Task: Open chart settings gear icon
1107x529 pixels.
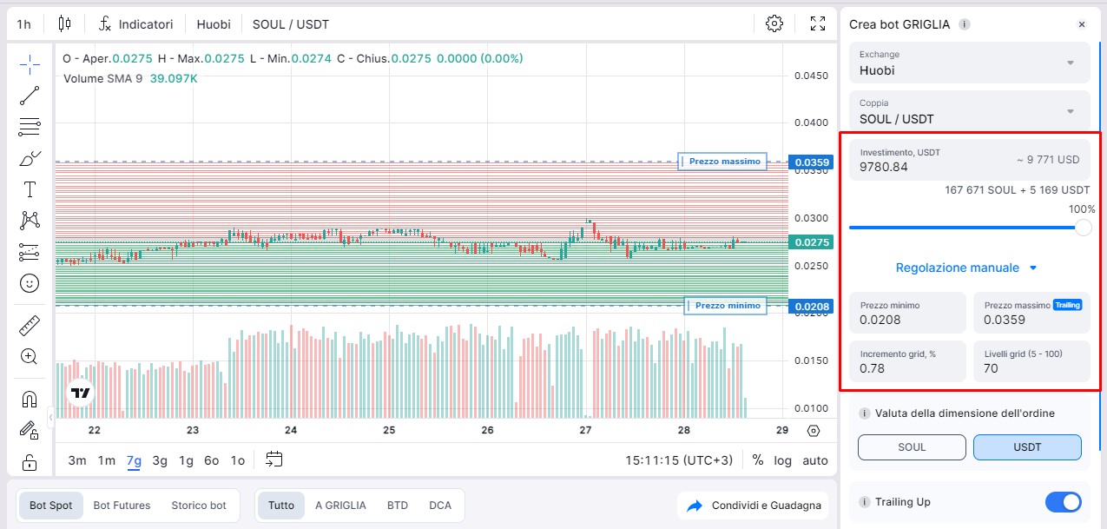Action: click(774, 23)
